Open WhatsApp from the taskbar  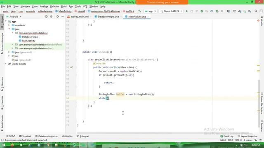coord(74,145)
